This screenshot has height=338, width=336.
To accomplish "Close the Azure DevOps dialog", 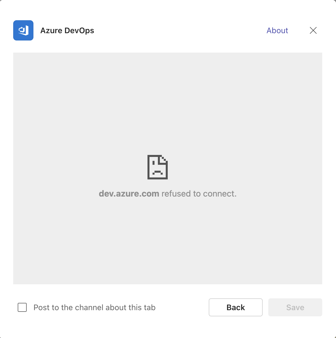I will coord(313,30).
